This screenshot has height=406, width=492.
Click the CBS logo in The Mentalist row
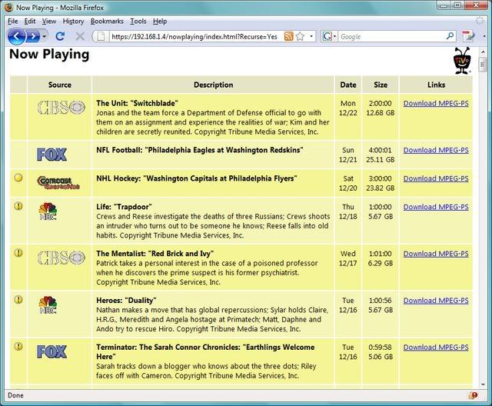(x=61, y=258)
